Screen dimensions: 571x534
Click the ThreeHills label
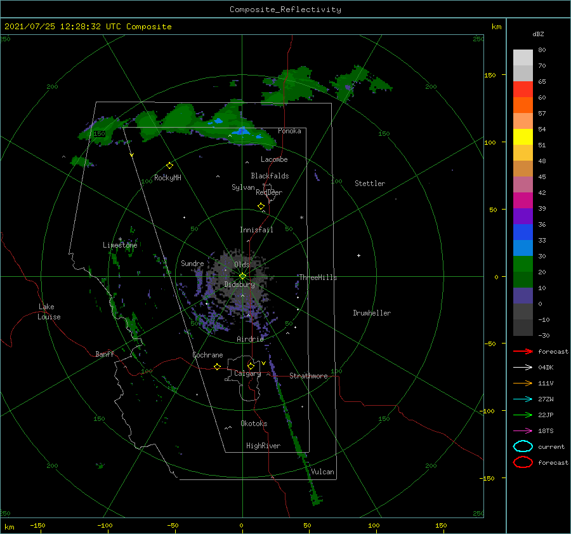point(318,277)
